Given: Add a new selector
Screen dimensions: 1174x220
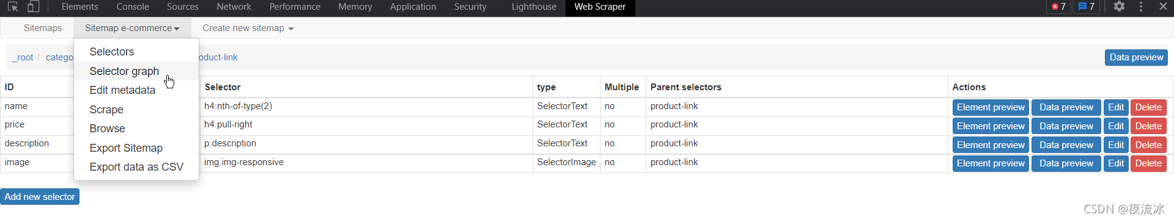Looking at the screenshot, I should 40,197.
